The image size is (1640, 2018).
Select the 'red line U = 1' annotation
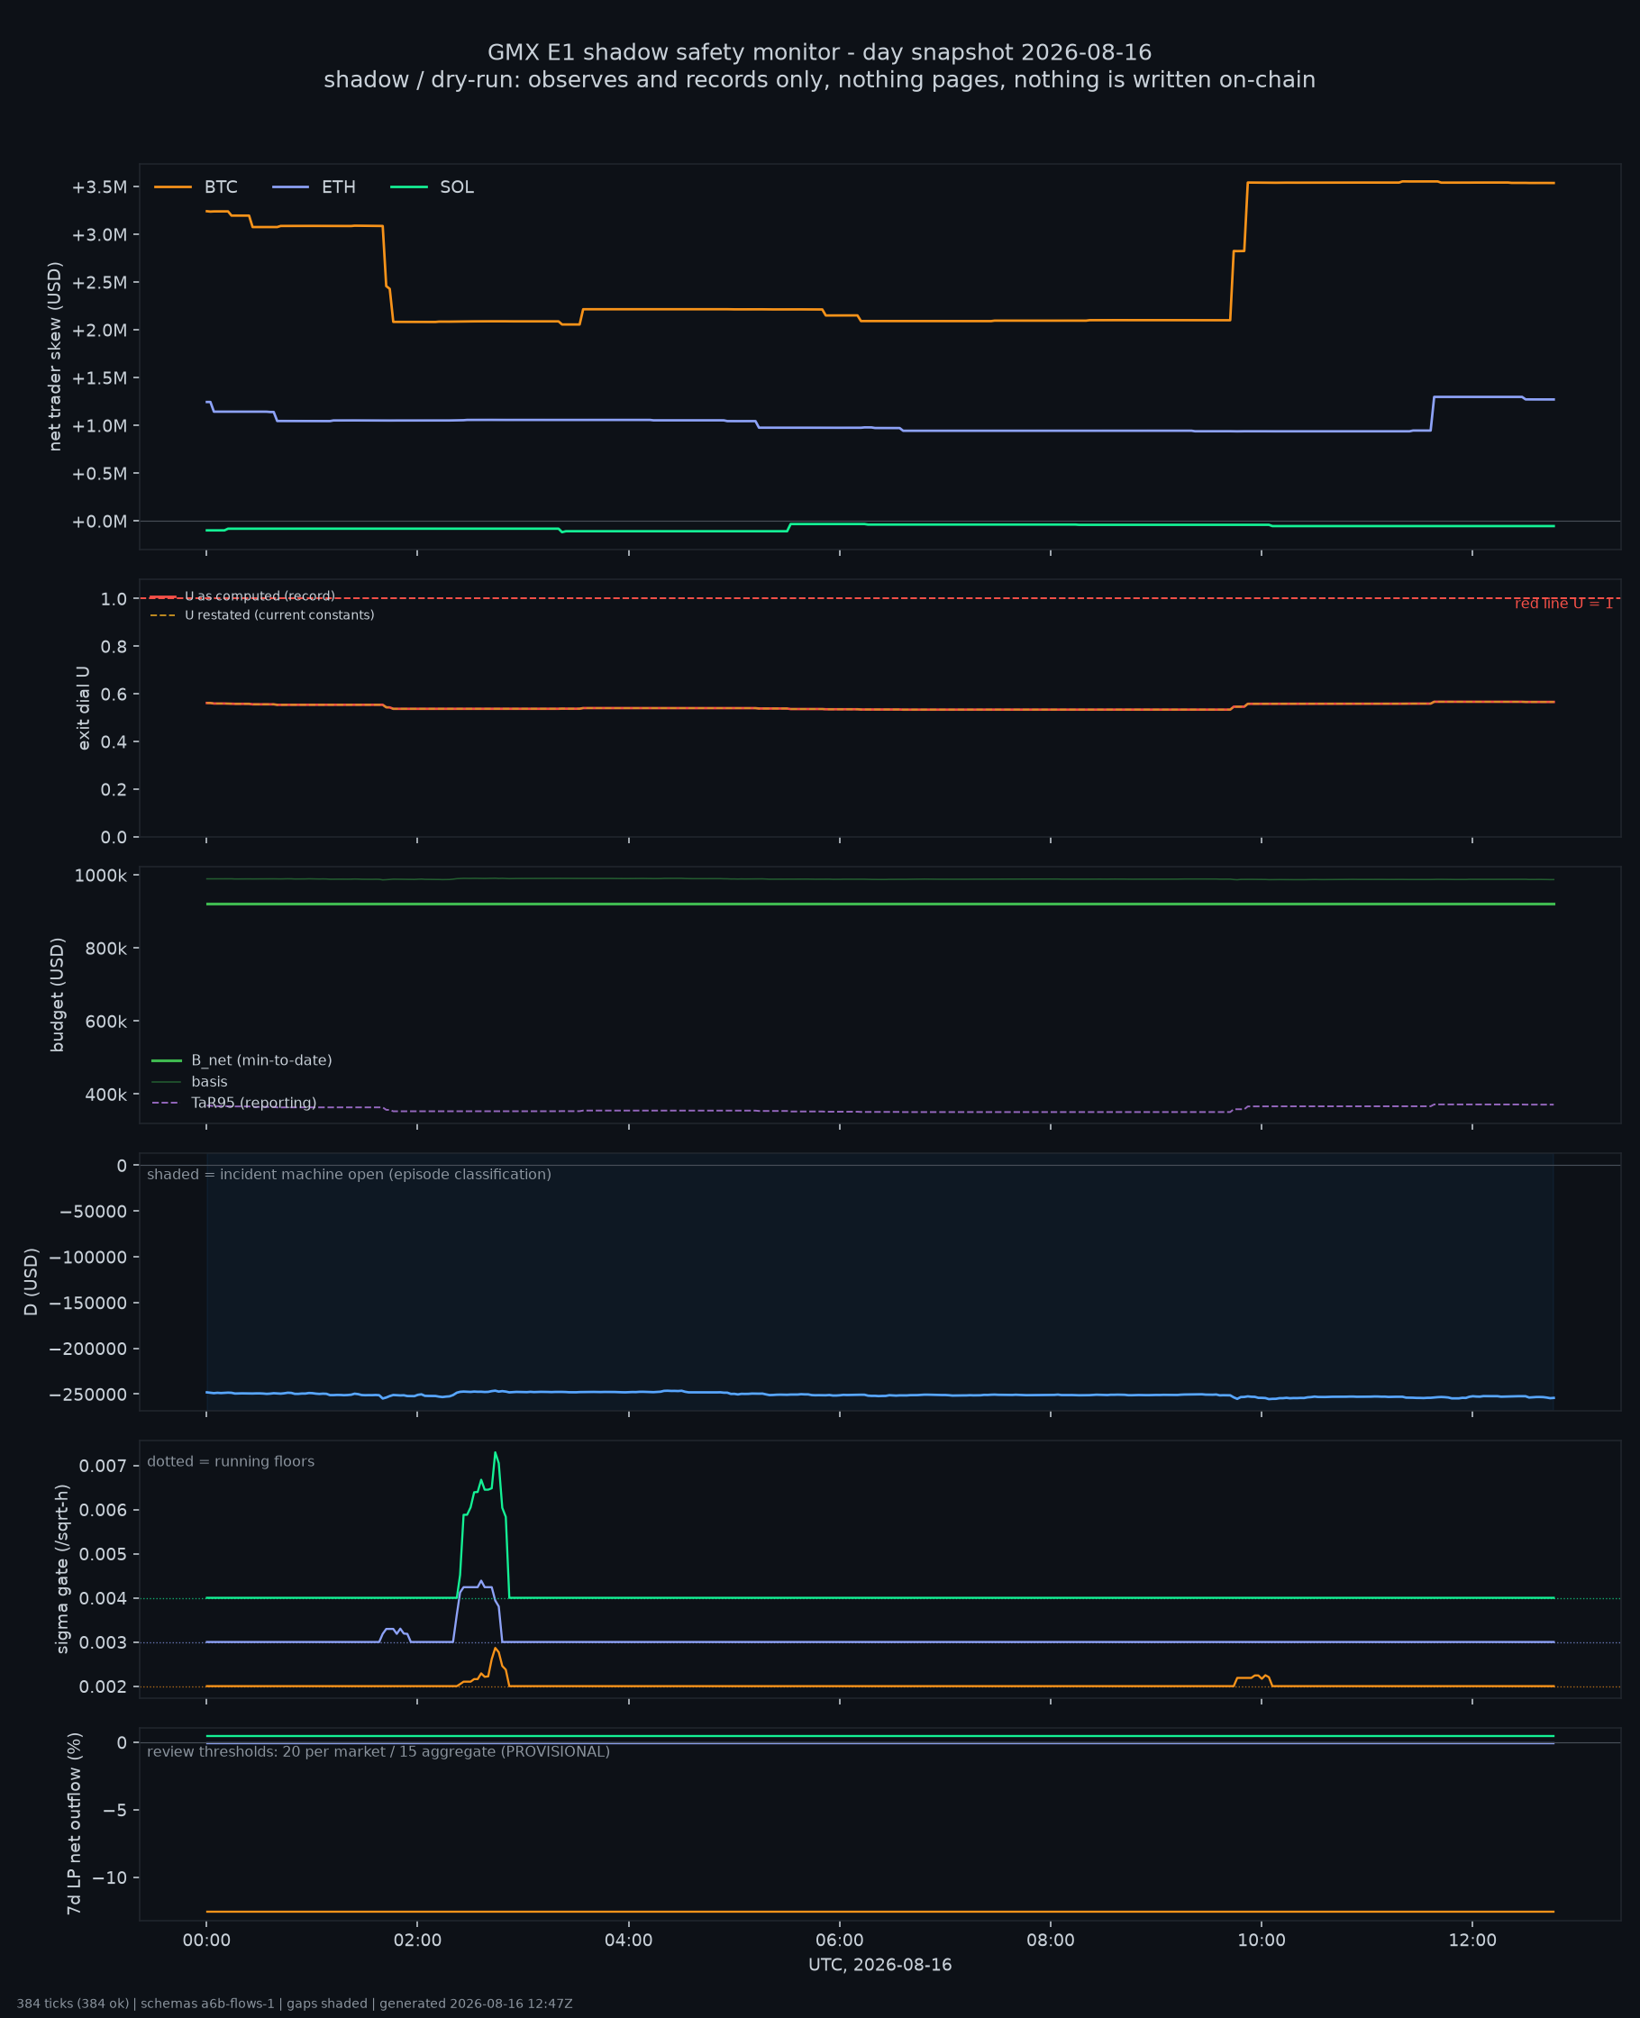(1563, 604)
